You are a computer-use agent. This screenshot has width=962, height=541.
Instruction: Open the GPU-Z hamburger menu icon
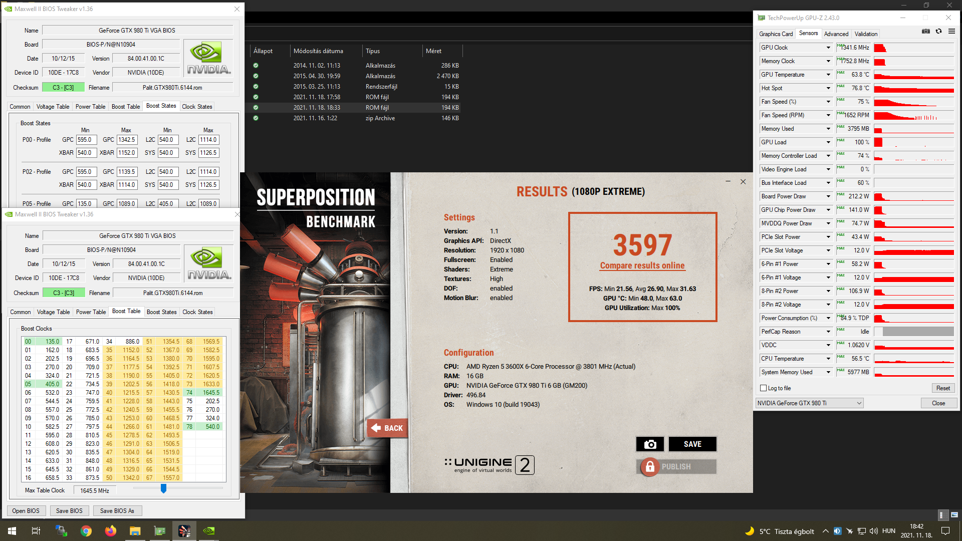click(951, 32)
